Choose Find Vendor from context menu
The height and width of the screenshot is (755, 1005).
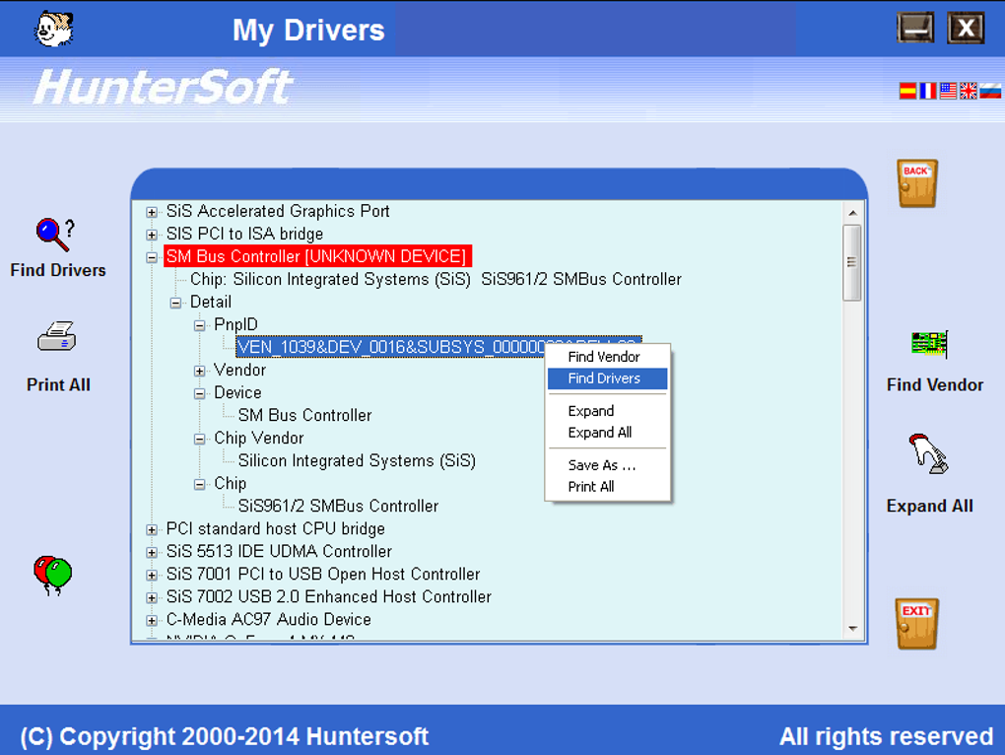click(606, 357)
